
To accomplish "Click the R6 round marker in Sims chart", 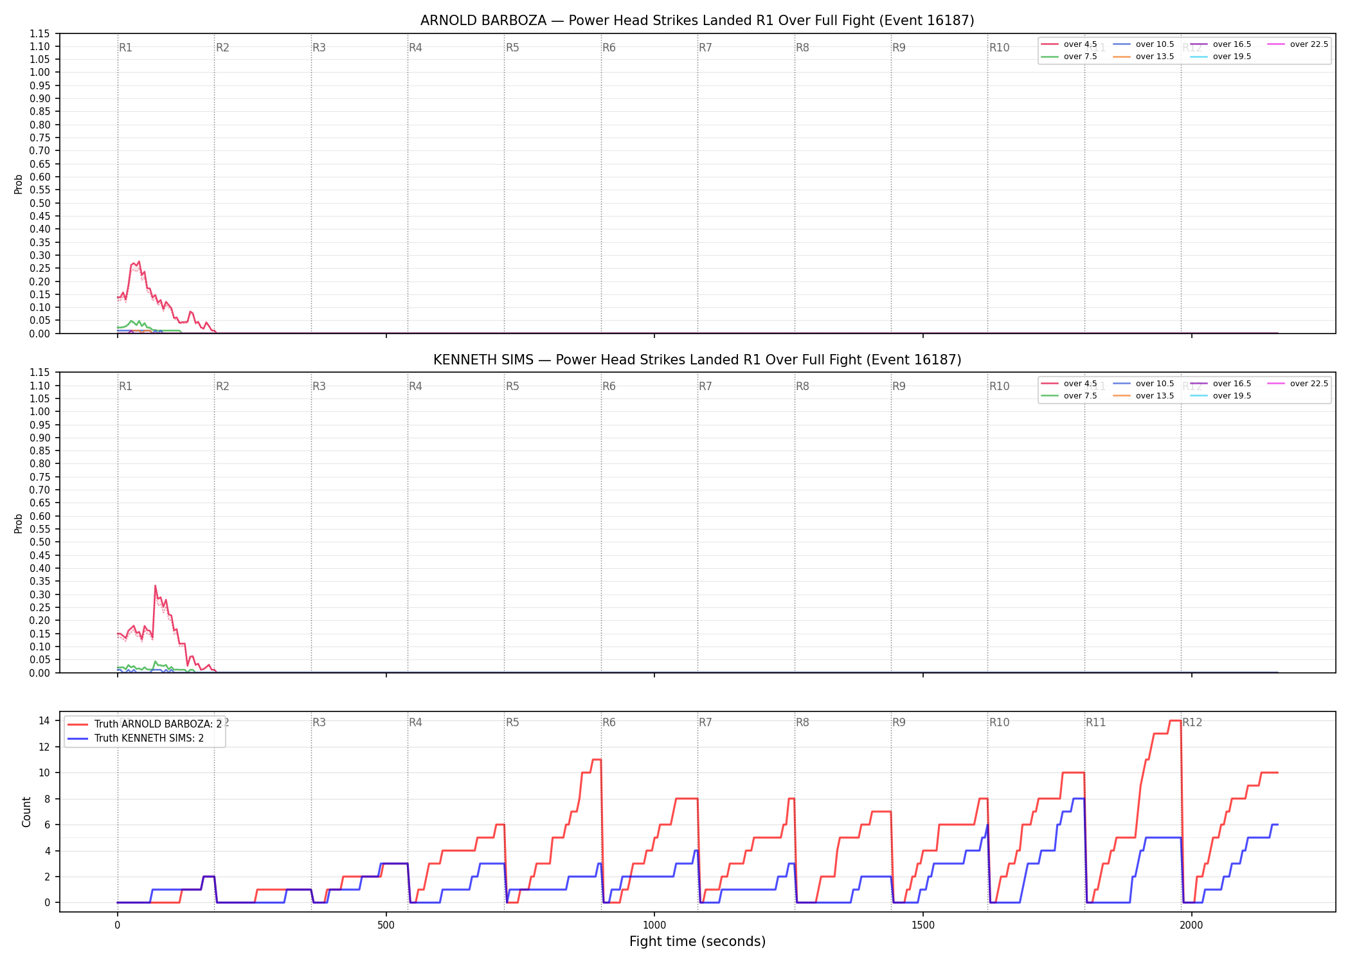I will [x=609, y=386].
